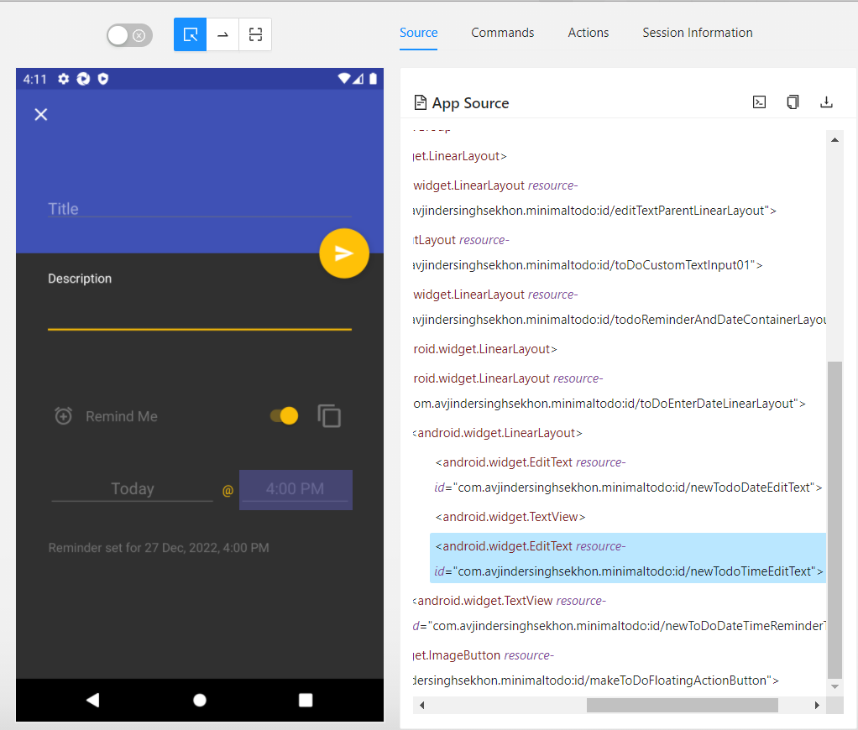Click the Today date input field

coord(131,488)
